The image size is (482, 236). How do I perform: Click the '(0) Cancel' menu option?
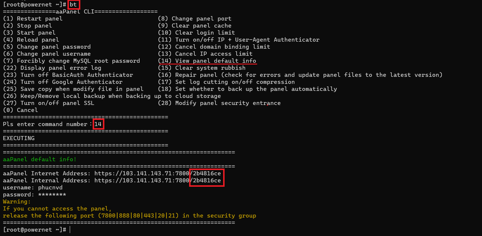coord(20,110)
